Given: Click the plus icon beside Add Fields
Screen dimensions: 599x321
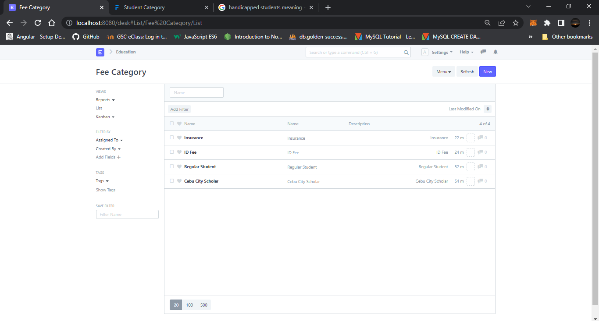Looking at the screenshot, I should (119, 157).
